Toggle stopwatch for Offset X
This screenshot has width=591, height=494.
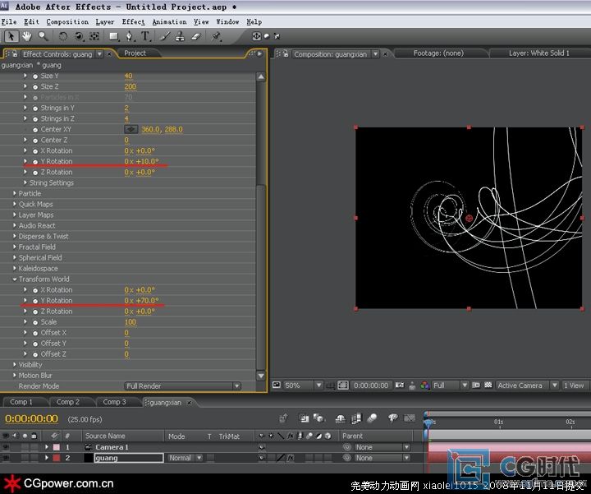pyautogui.click(x=35, y=333)
